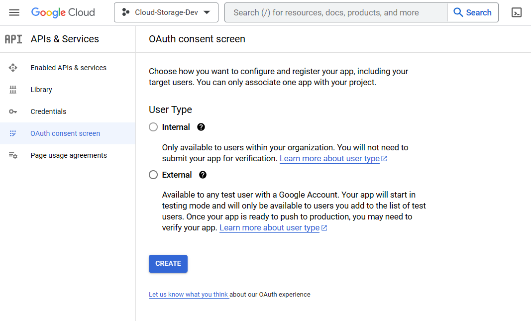Viewport: 531px width, 321px height.
Task: Activate the Cloud Shell terminal icon
Action: pyautogui.click(x=516, y=12)
